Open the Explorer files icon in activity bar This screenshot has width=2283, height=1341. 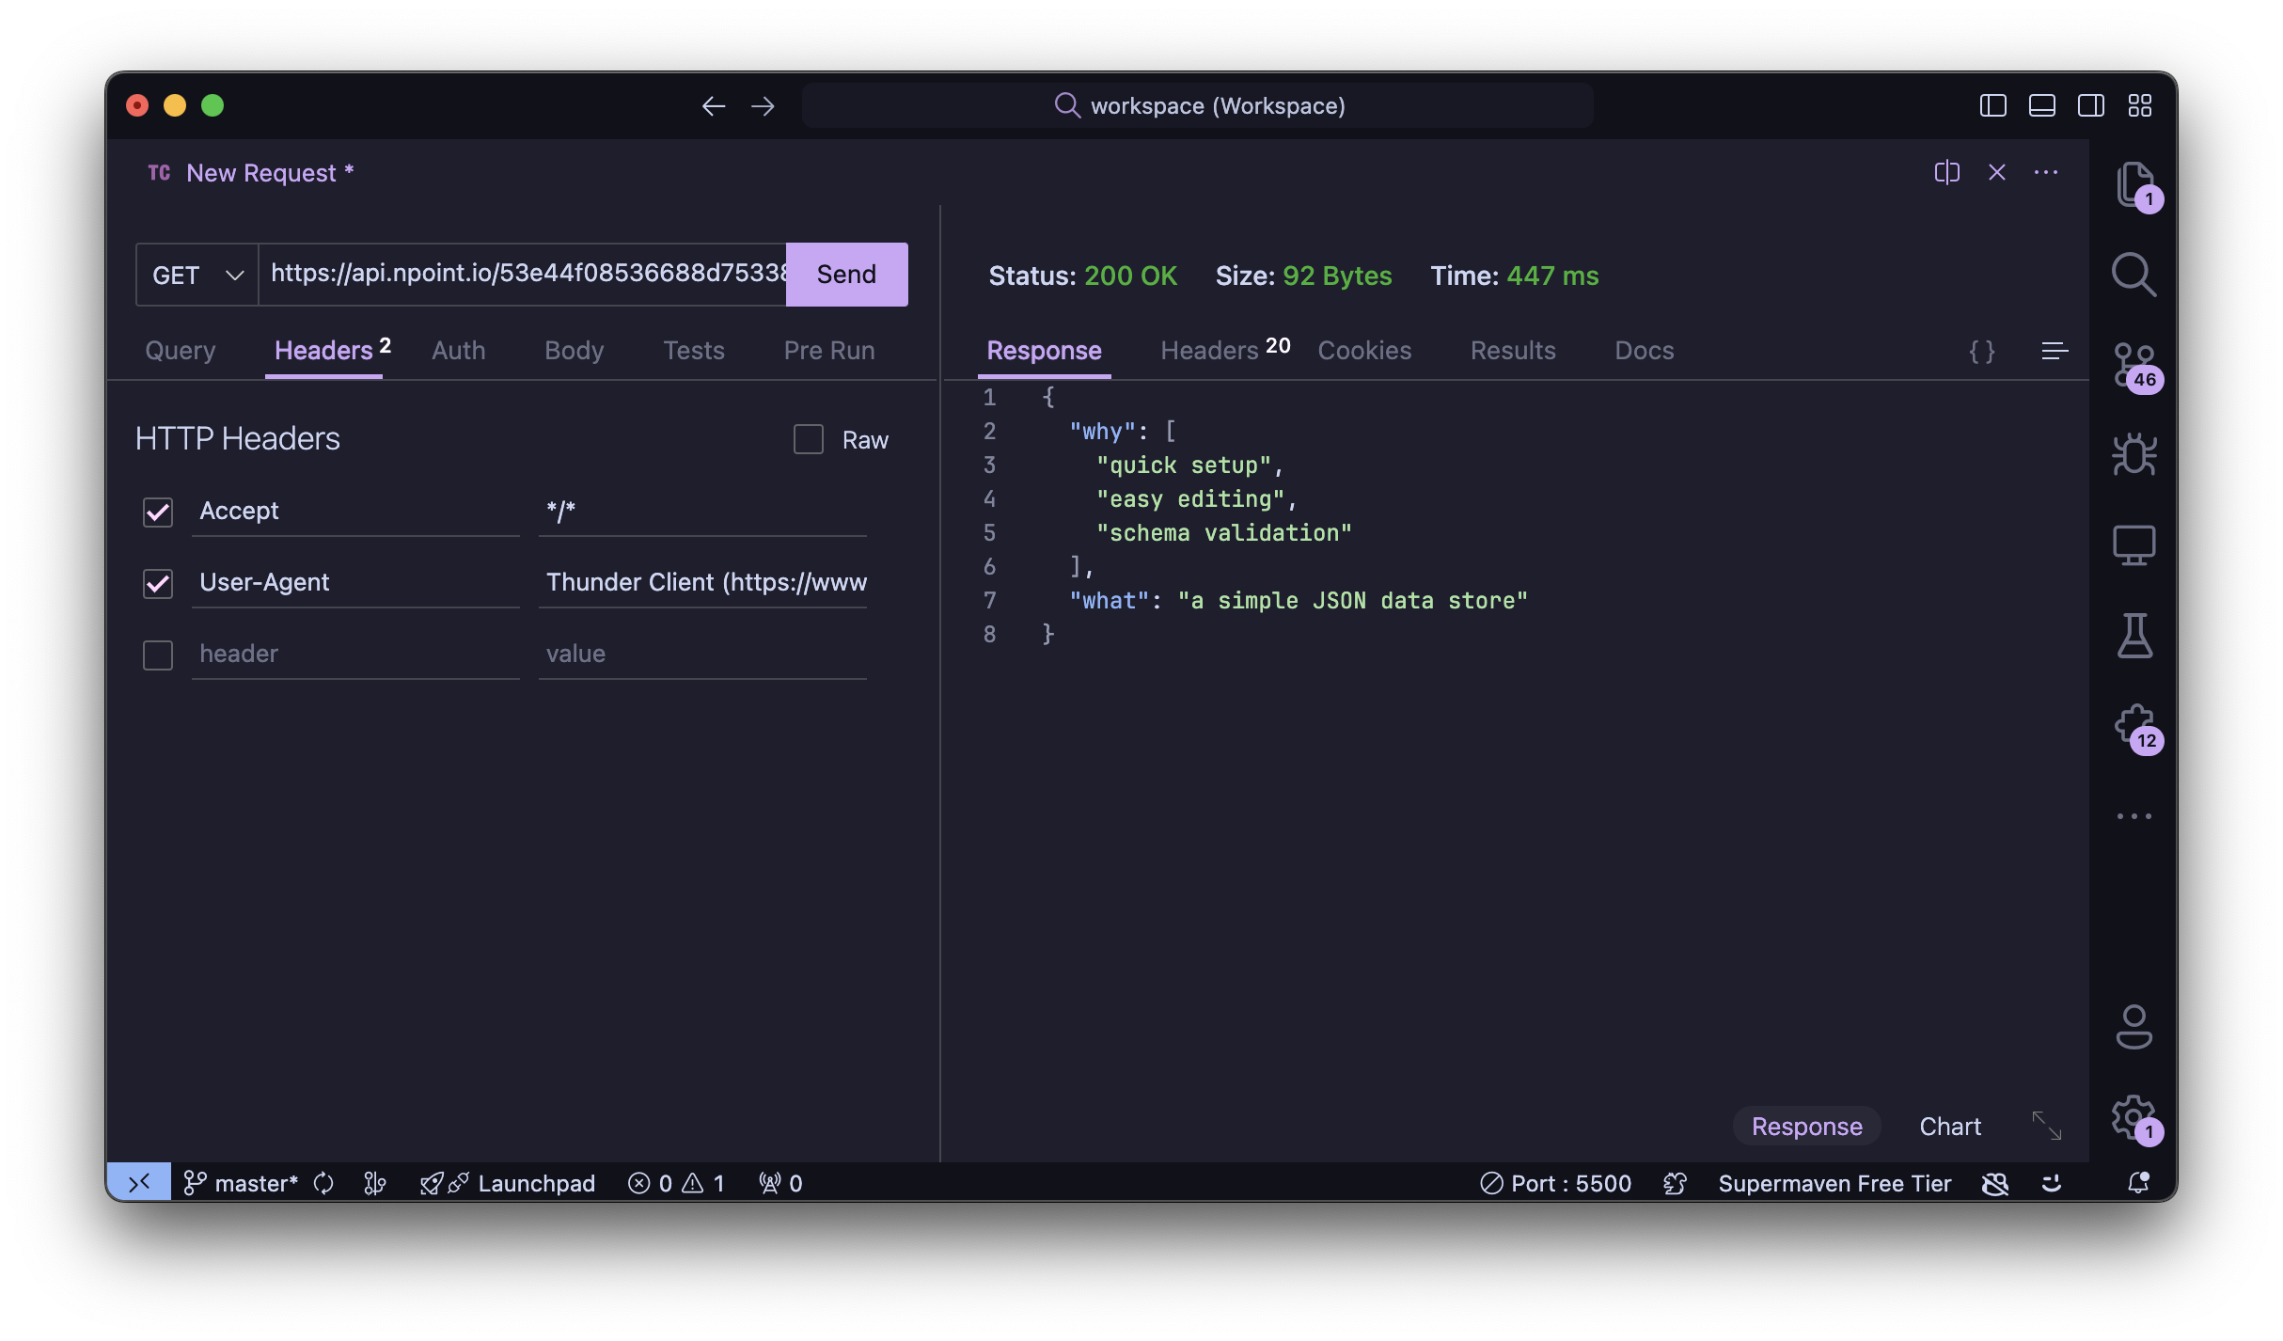[x=2133, y=184]
